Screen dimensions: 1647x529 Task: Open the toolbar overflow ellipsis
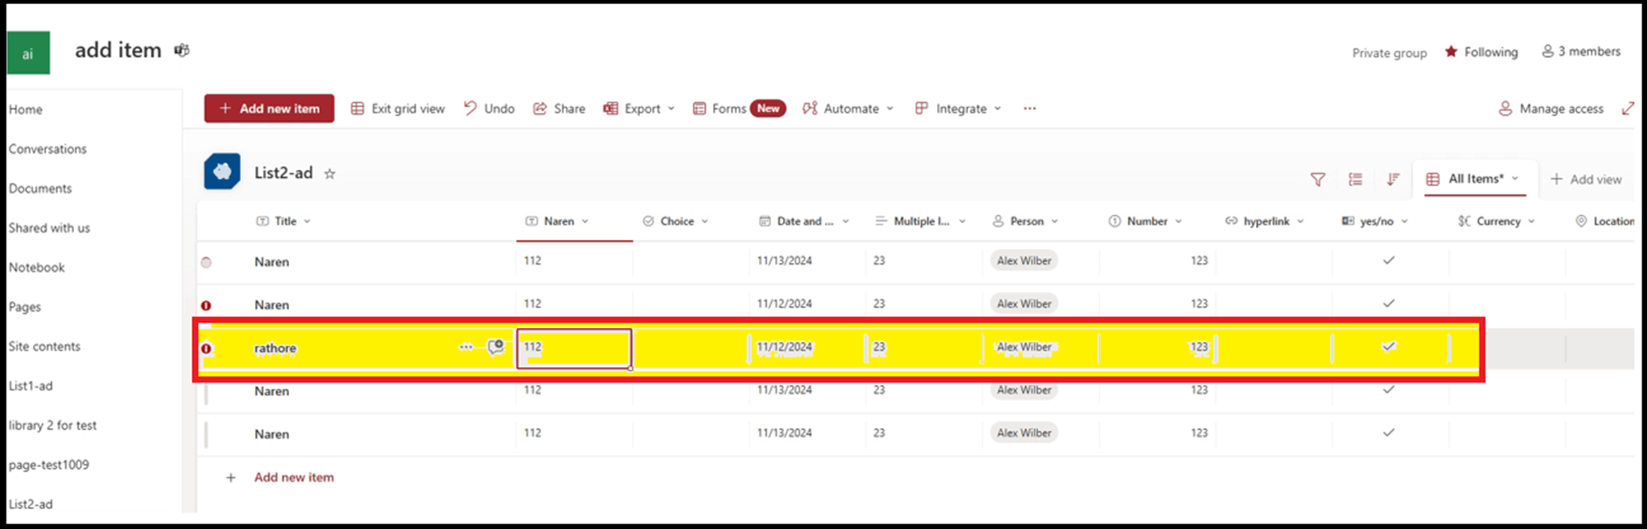tap(1030, 108)
